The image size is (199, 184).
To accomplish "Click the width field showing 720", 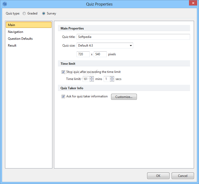I will (x=83, y=54).
